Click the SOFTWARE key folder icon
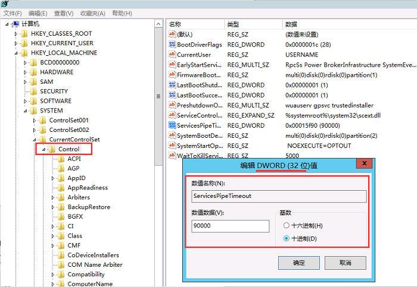The width and height of the screenshot is (417, 287). click(x=33, y=101)
